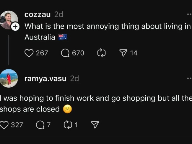The image size is (192, 144).
Task: Repost cozzau's Australia question
Action: pyautogui.click(x=101, y=53)
